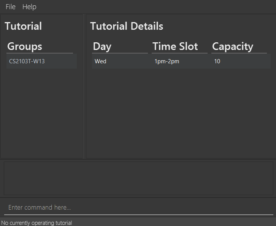This screenshot has height=226, width=276.
Task: Select the 1pm-2pm time slot cell
Action: 179,61
